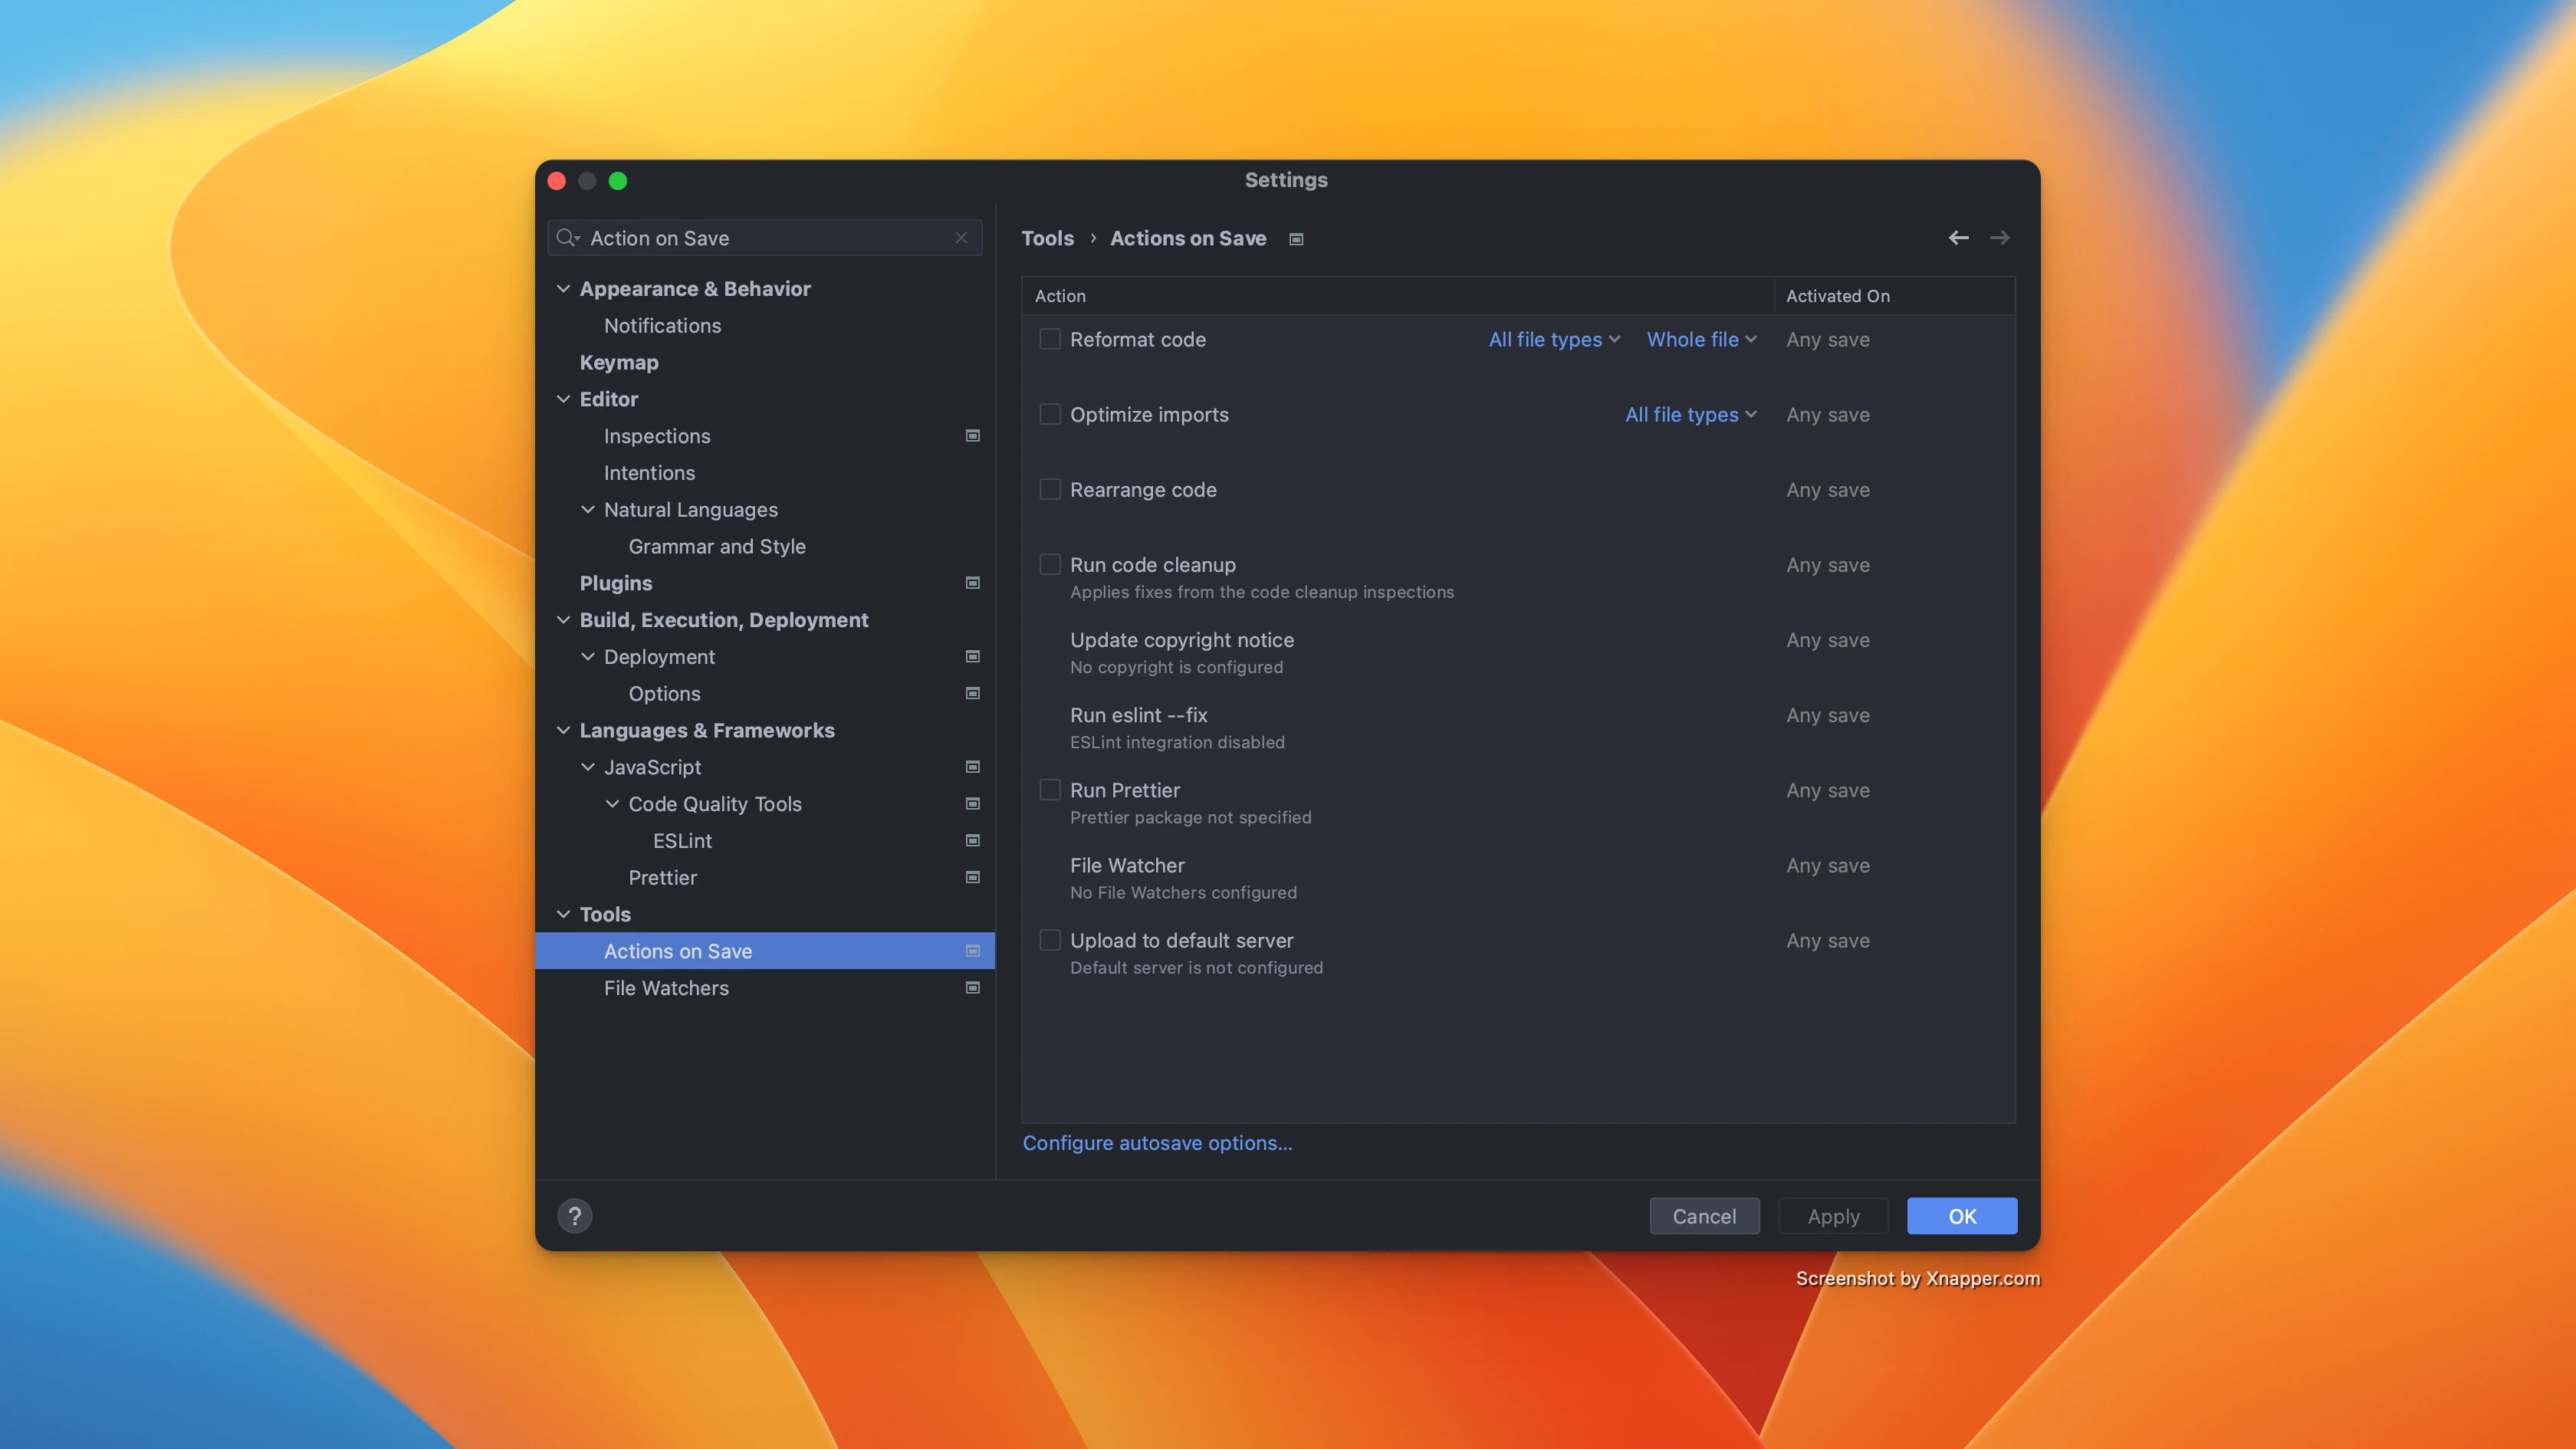Select Actions on Save tree item

point(765,951)
